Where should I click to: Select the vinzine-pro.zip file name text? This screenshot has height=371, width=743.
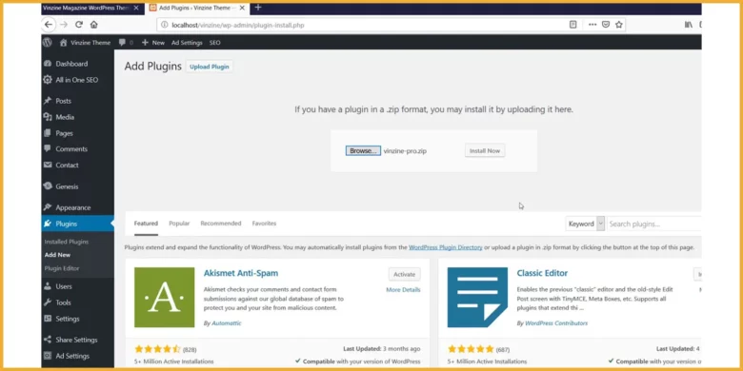[405, 151]
